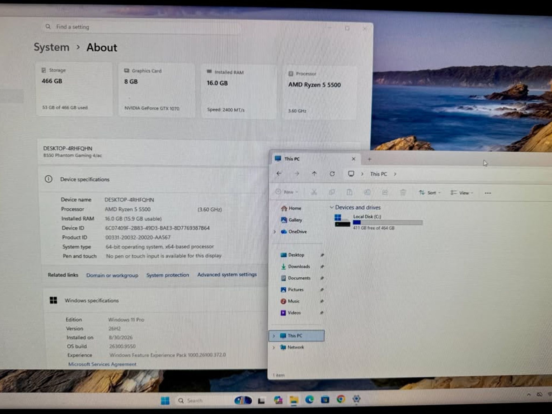Viewport: 552px width, 414px height.
Task: Open Microsoft Store from the taskbar
Action: coord(325,399)
